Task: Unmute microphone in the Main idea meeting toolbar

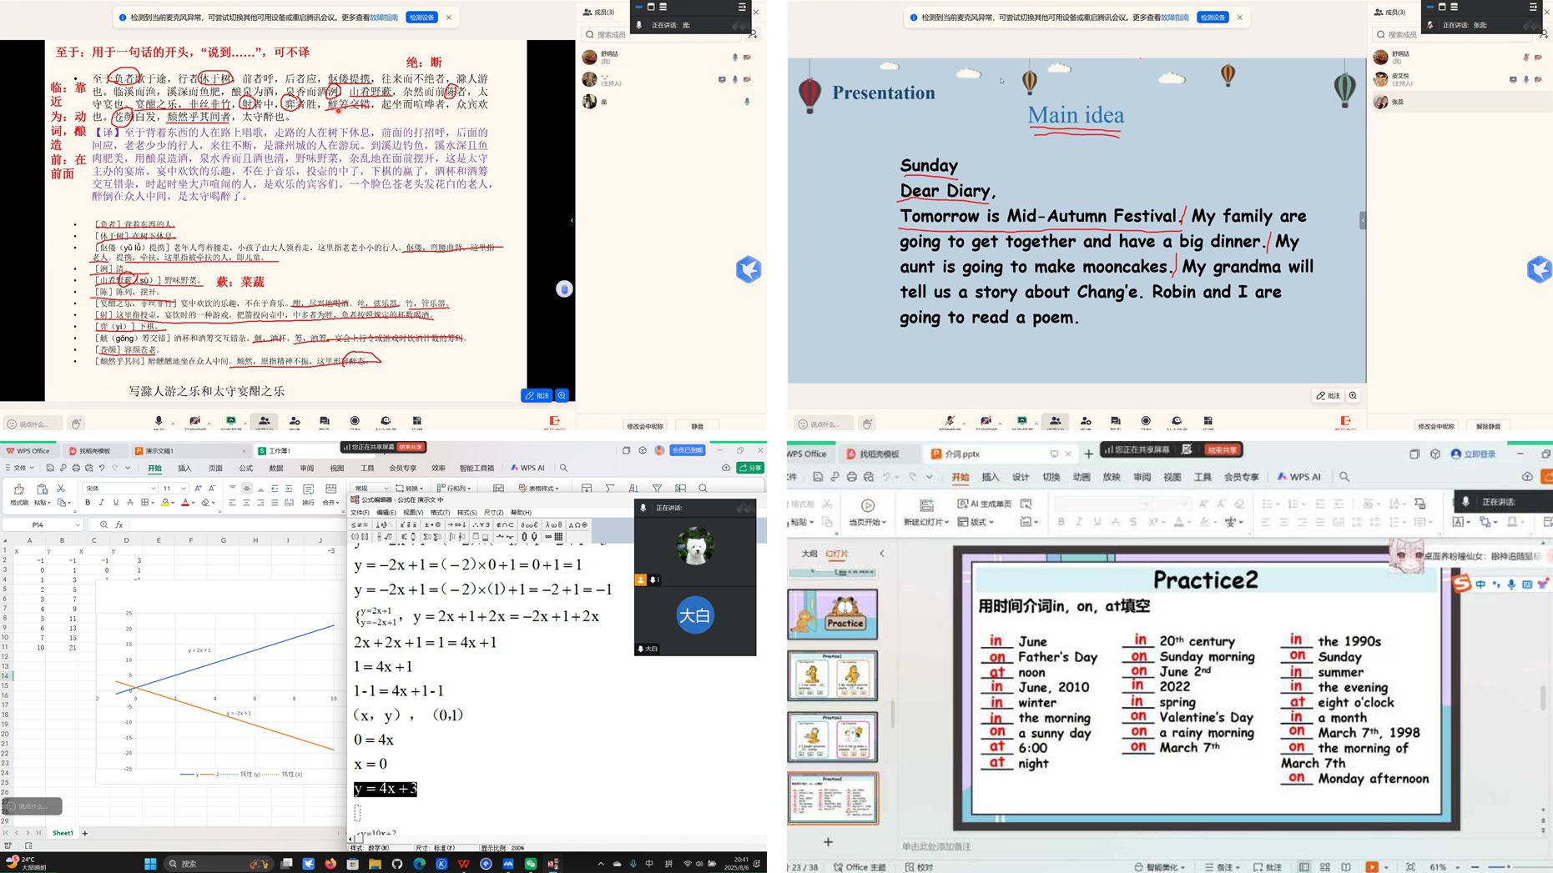Action: (x=949, y=422)
